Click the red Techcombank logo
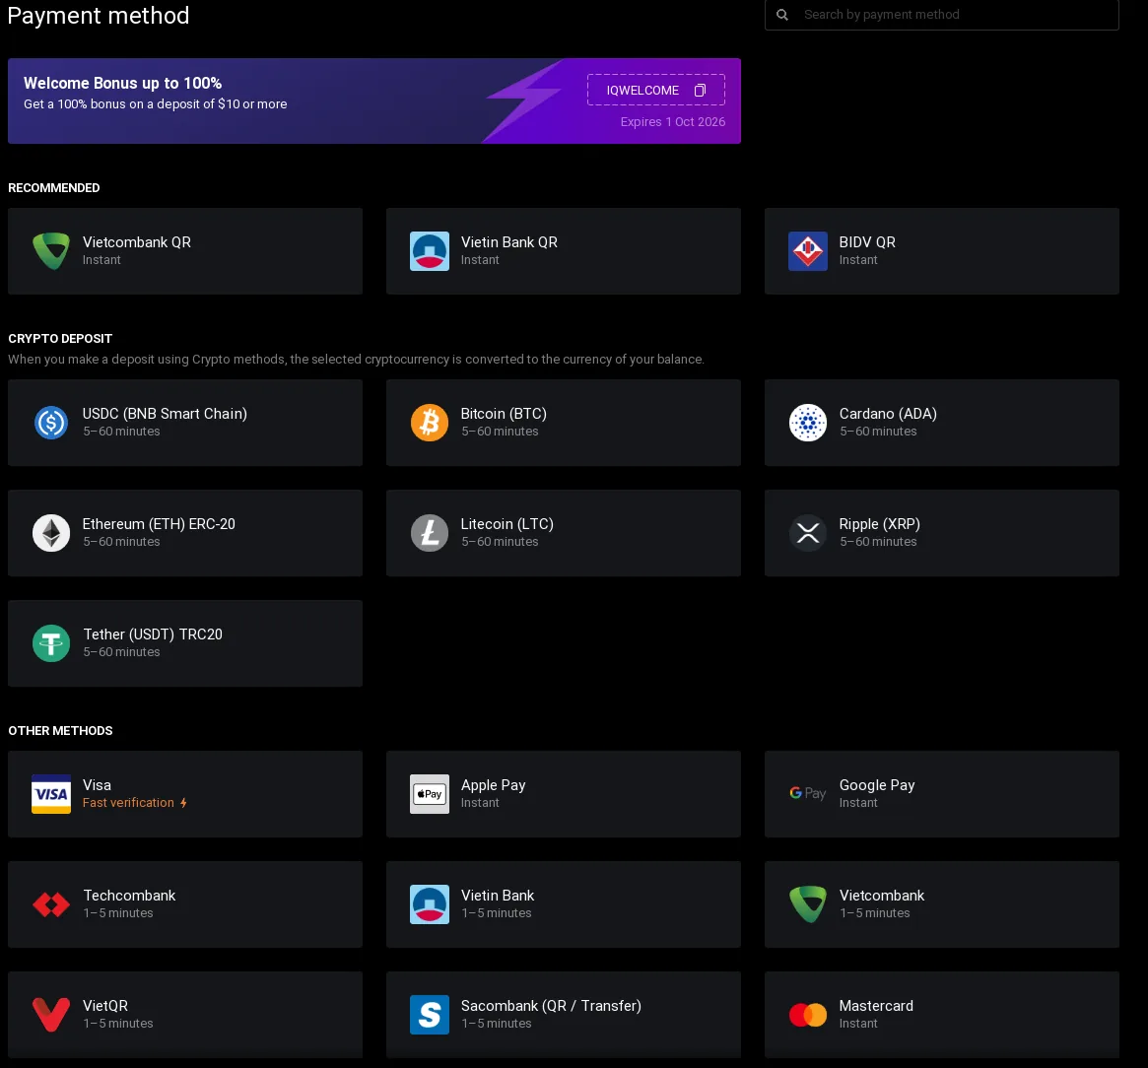 point(51,904)
